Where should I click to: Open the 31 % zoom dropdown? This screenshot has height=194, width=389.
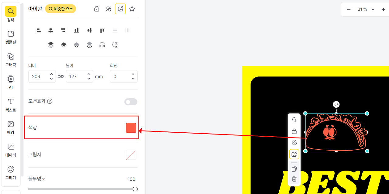[366, 9]
